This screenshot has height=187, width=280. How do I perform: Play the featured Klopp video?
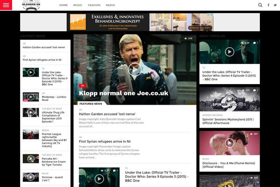point(135,69)
